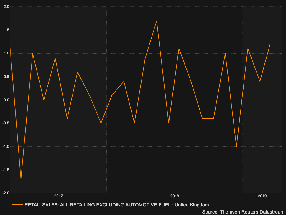Image resolution: width=286 pixels, height=215 pixels.
Task: Select the Retail Sales legend label
Action: [116, 205]
